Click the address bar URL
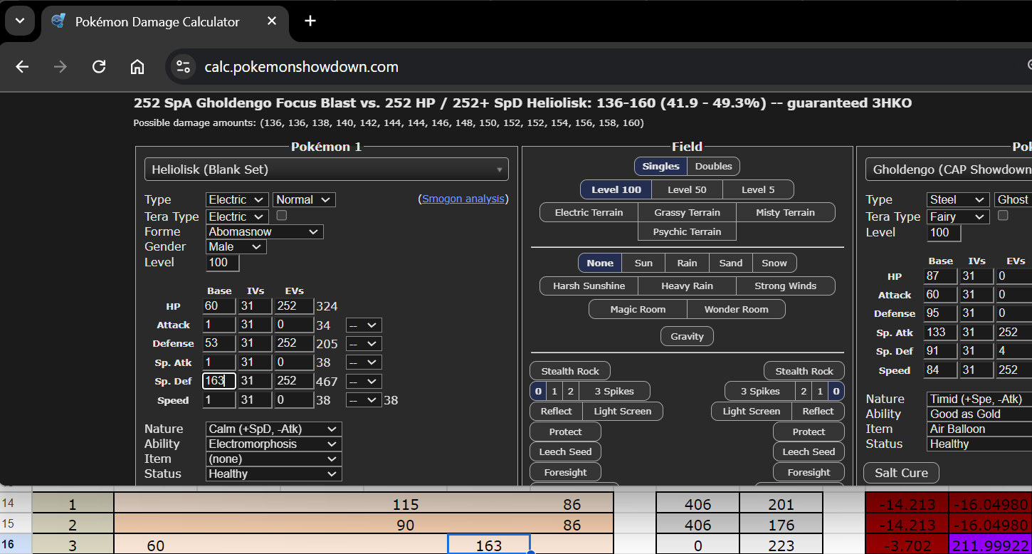Viewport: 1032px width, 554px height. pyautogui.click(x=302, y=67)
